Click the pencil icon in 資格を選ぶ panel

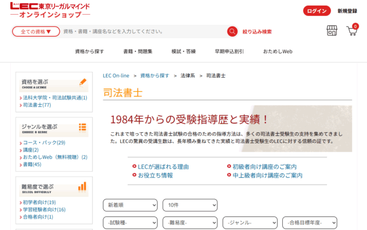pyautogui.click(x=83, y=82)
